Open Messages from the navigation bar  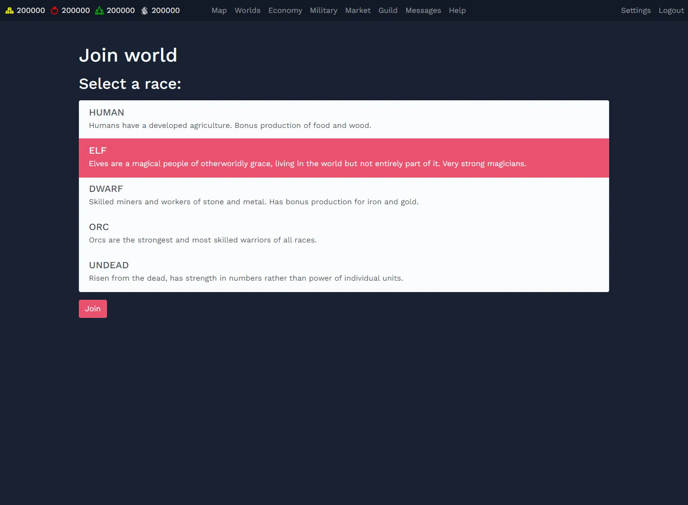[x=423, y=11]
